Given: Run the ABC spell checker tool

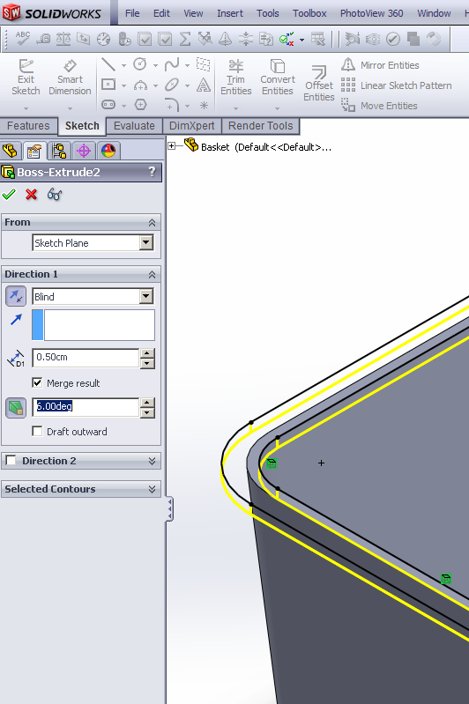Looking at the screenshot, I should tap(22, 39).
